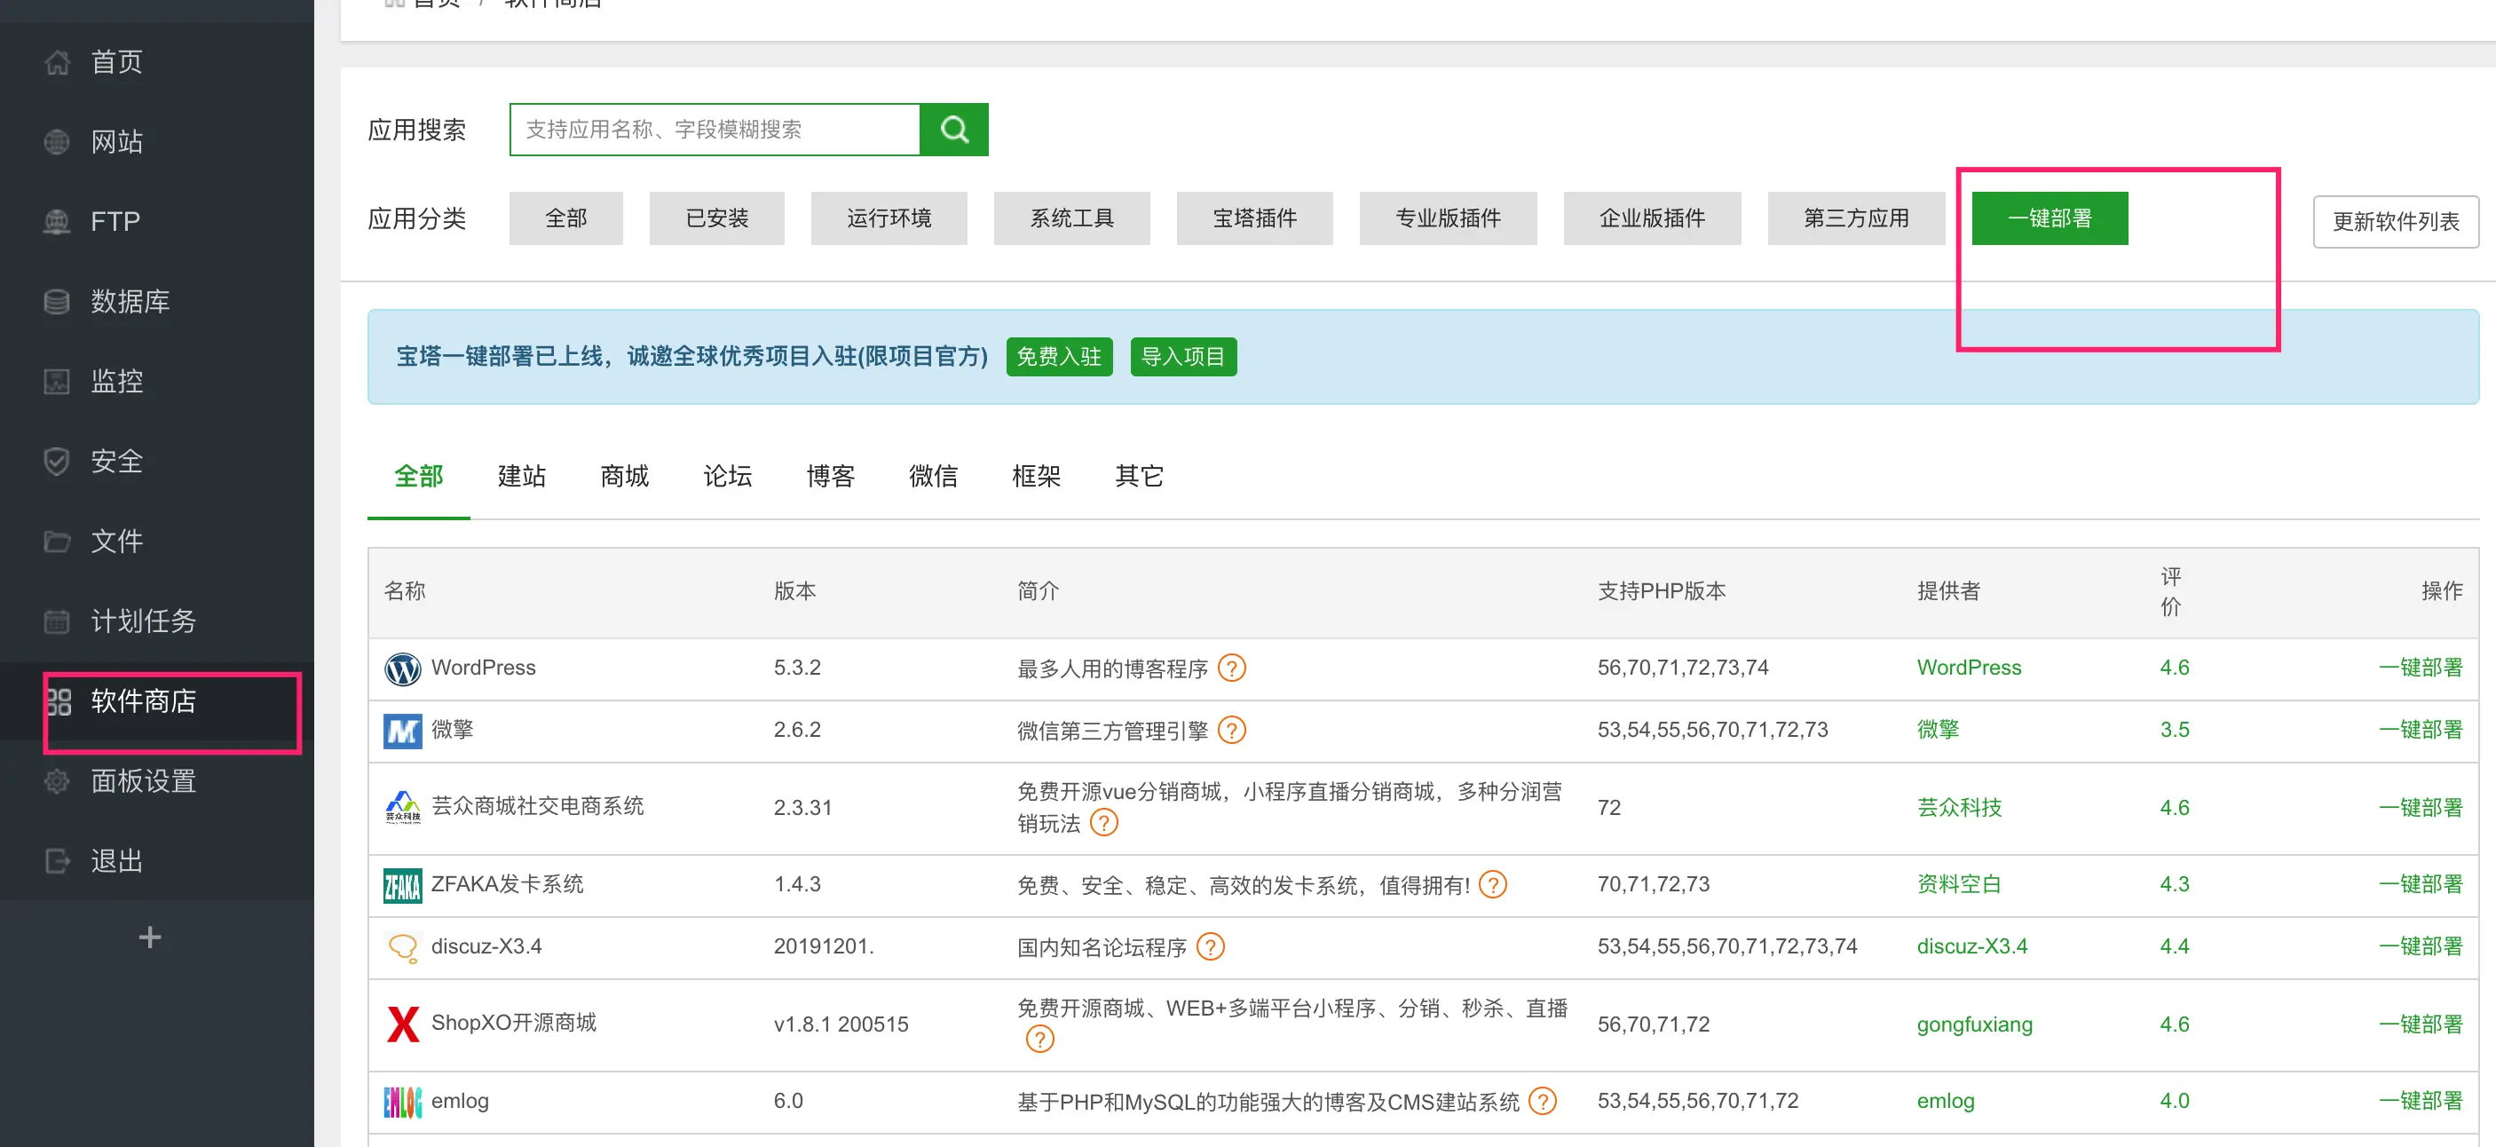Click the WordPress logo icon

point(402,668)
